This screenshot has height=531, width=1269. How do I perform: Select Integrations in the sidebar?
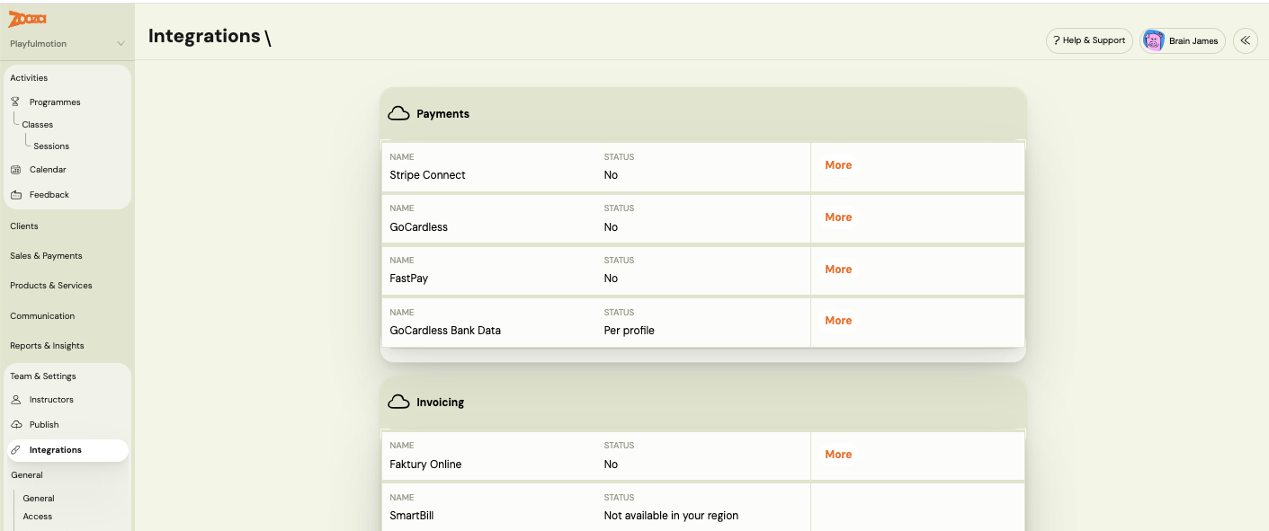tap(68, 450)
